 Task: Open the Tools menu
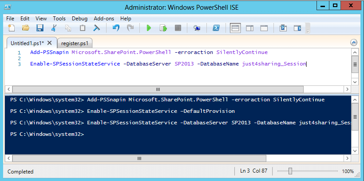pos(59,19)
